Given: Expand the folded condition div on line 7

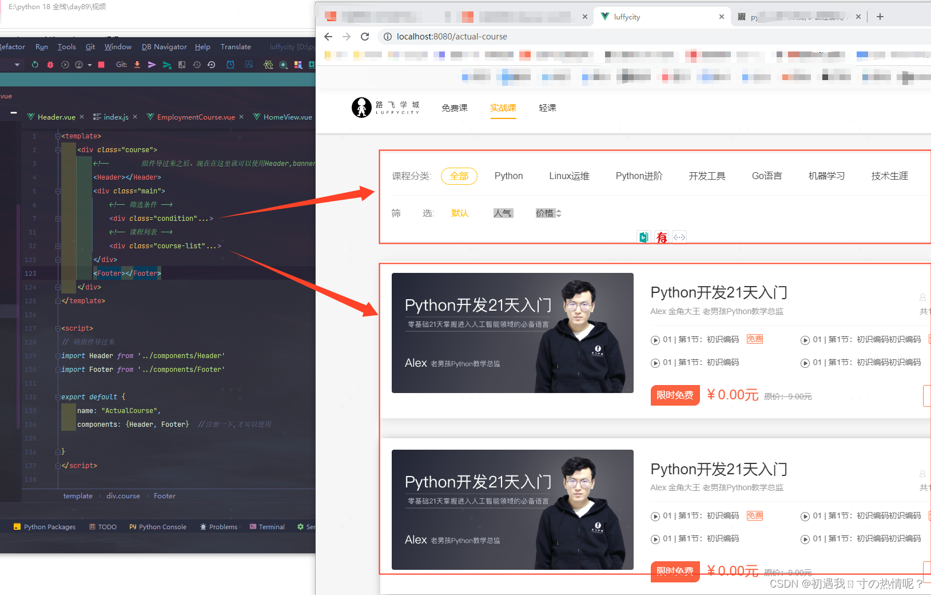Looking at the screenshot, I should point(58,219).
